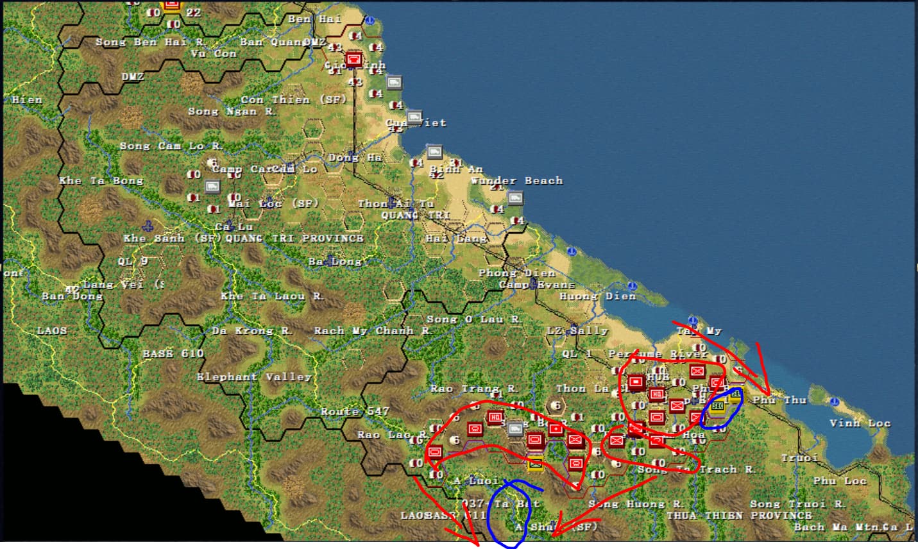Click the "Vu Con" label
The width and height of the screenshot is (918, 549).
point(214,53)
